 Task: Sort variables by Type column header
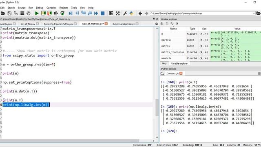tap(192, 29)
